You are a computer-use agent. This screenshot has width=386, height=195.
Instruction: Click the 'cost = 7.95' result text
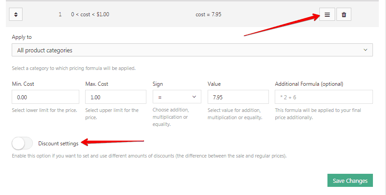(x=209, y=14)
